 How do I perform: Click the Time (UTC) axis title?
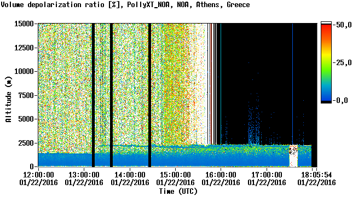pos(178,192)
